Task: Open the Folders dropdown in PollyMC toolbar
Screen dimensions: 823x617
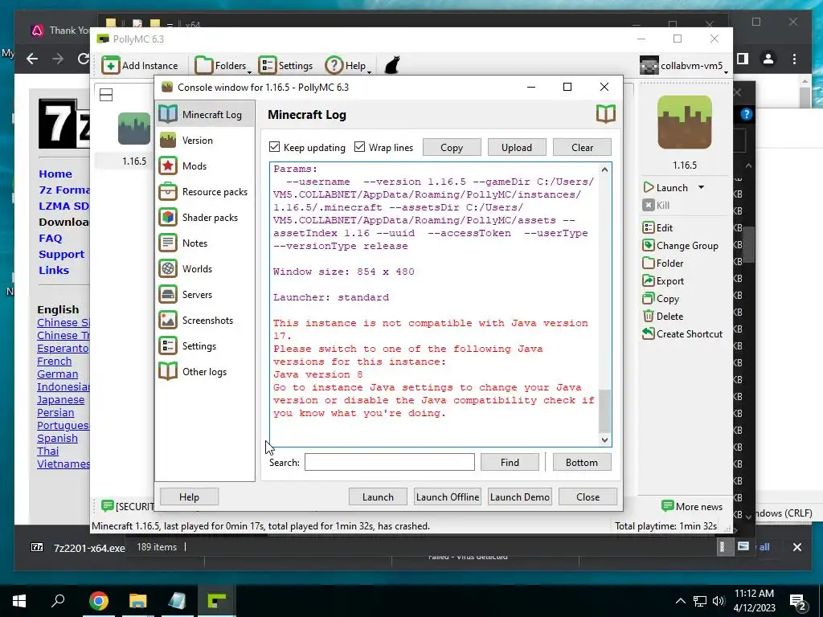Action: pyautogui.click(x=223, y=66)
